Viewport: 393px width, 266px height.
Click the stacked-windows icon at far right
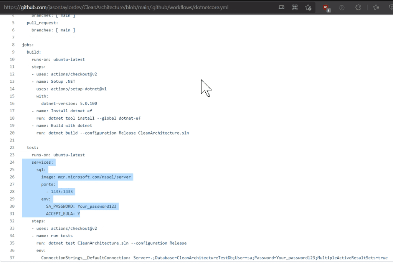coord(390,7)
